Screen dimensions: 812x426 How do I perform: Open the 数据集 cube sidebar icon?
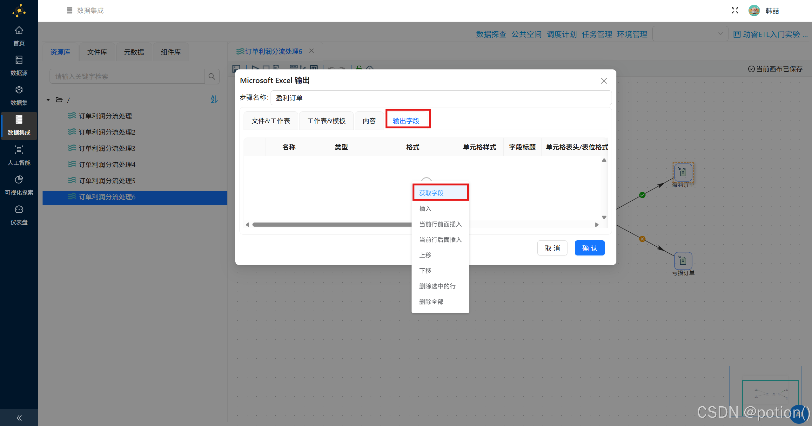[19, 90]
